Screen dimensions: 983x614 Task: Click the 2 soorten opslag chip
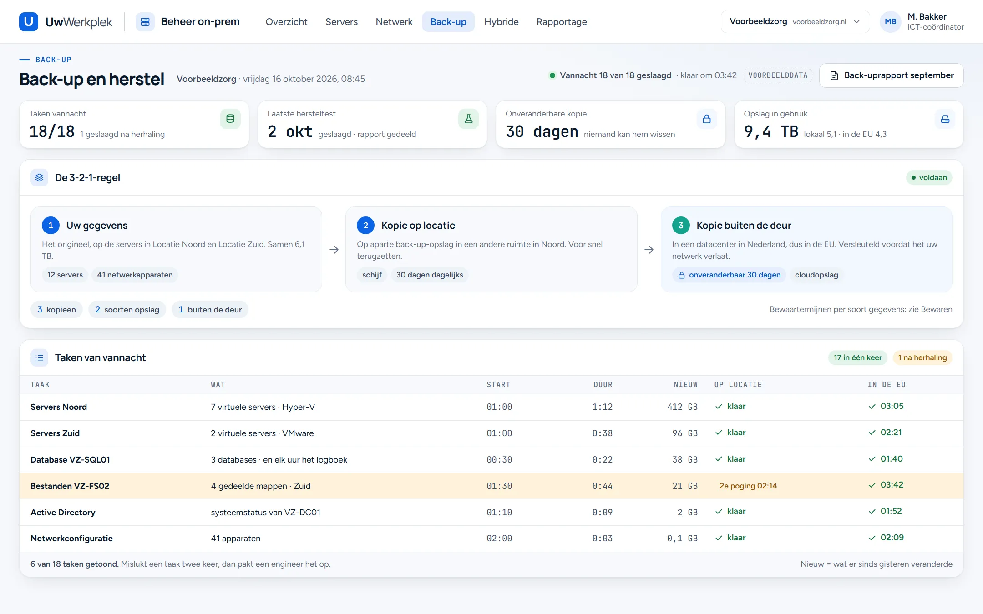tap(127, 309)
